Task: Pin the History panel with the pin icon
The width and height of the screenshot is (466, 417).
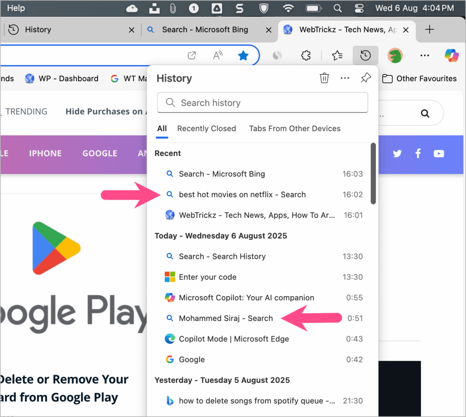Action: pos(366,78)
